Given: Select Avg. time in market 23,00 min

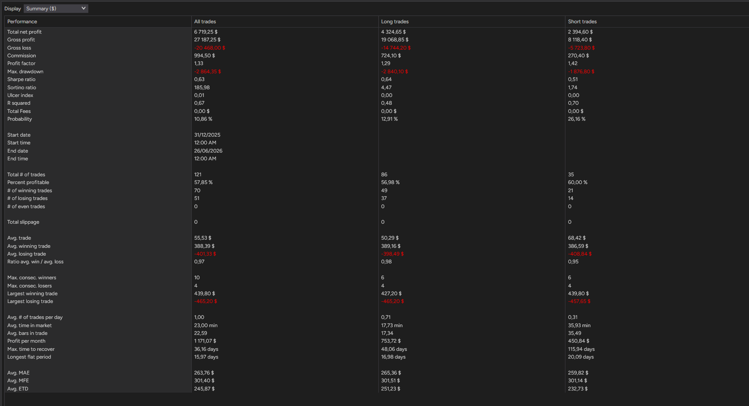Looking at the screenshot, I should (x=206, y=325).
